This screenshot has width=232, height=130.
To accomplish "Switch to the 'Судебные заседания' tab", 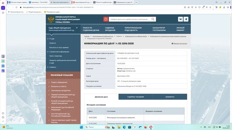I will coord(135,97).
